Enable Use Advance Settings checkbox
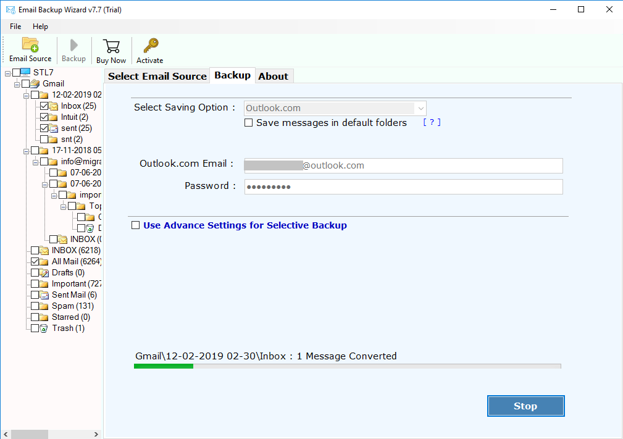623x439 pixels. coord(135,225)
